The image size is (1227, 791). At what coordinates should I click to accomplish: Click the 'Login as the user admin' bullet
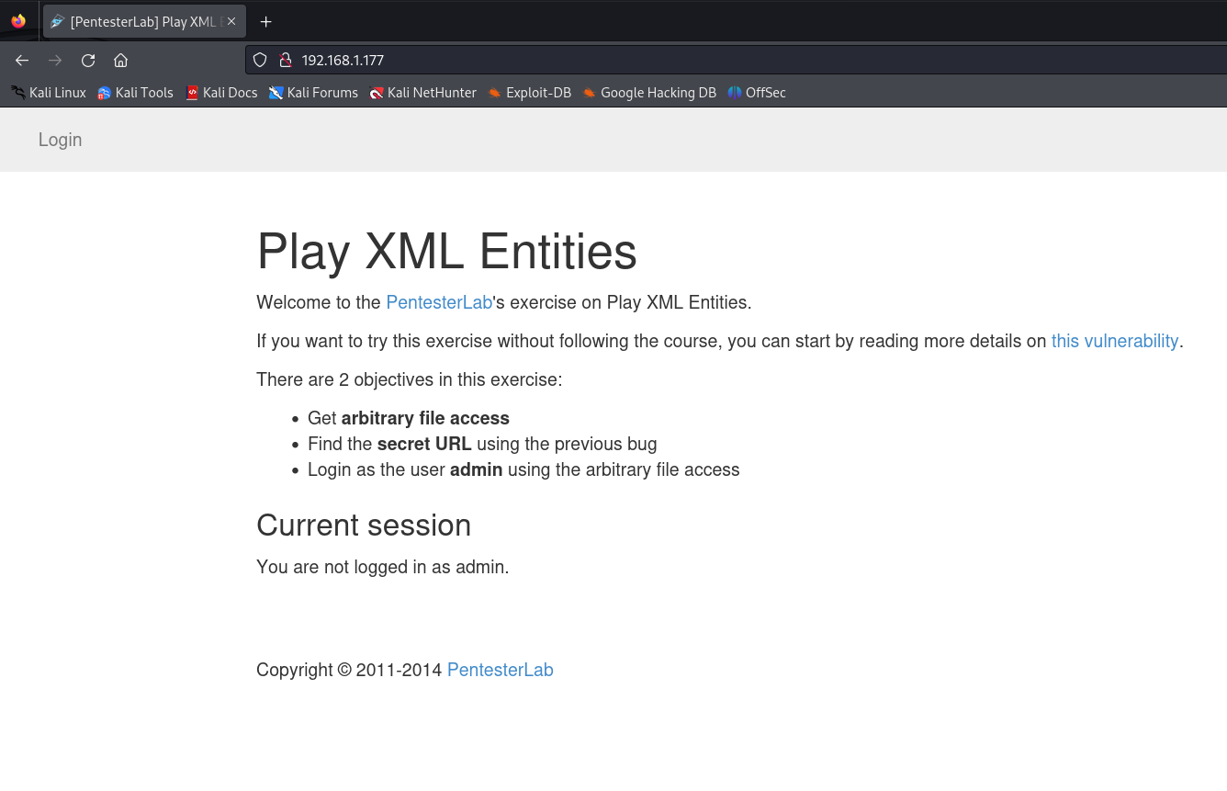point(523,469)
